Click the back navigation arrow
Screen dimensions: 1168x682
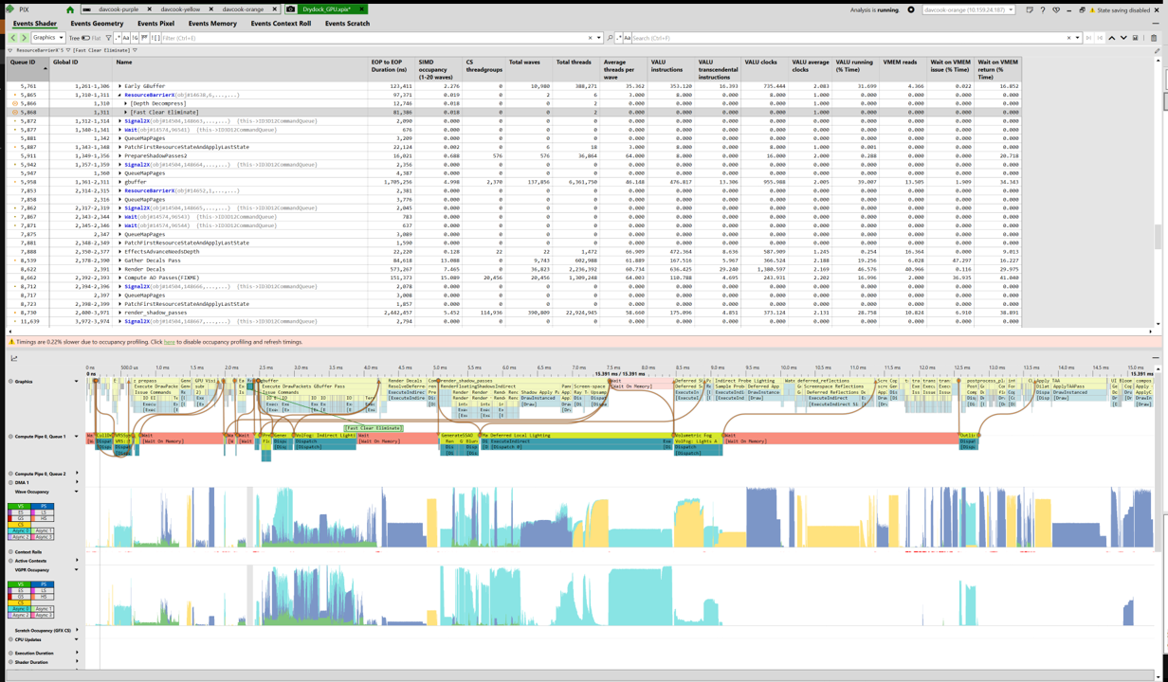click(x=13, y=38)
